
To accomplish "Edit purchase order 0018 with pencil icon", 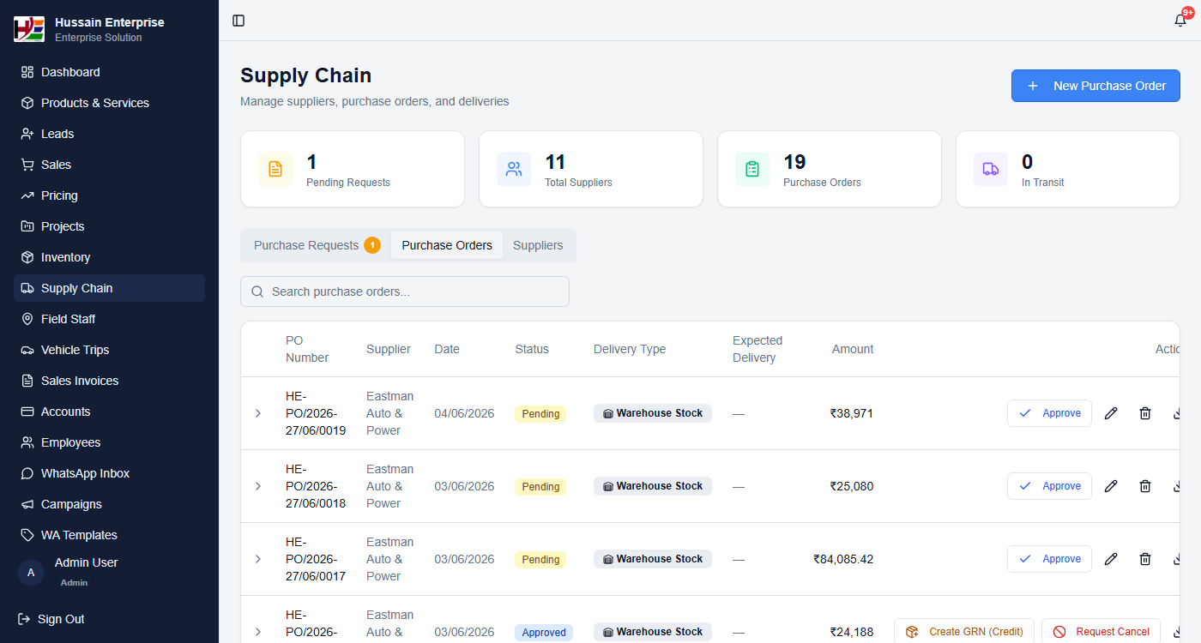I will pyautogui.click(x=1111, y=486).
